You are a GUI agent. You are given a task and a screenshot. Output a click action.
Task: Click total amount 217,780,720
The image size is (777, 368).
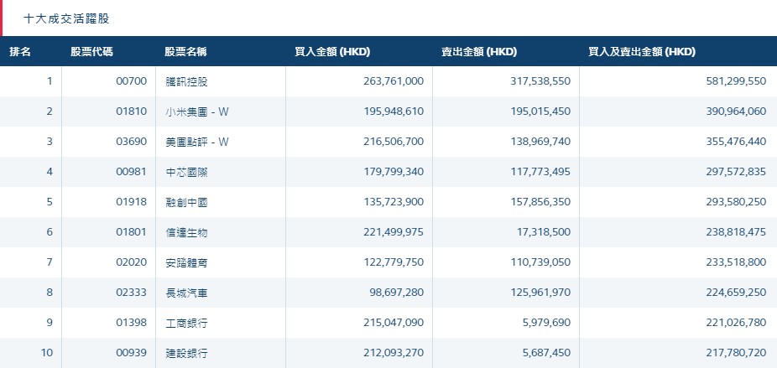[736, 353]
